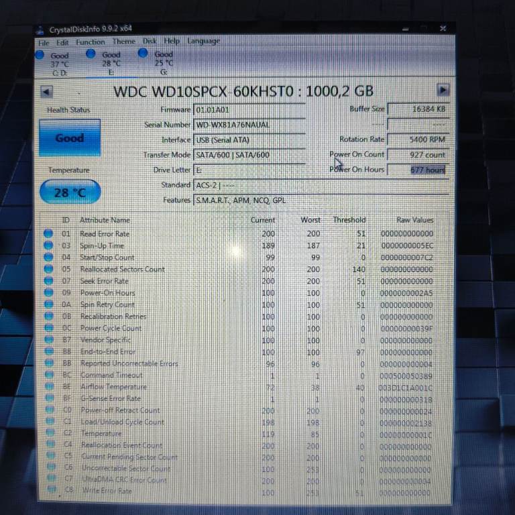Go to next disk with right arrow
This screenshot has width=515, height=515.
tap(443, 90)
